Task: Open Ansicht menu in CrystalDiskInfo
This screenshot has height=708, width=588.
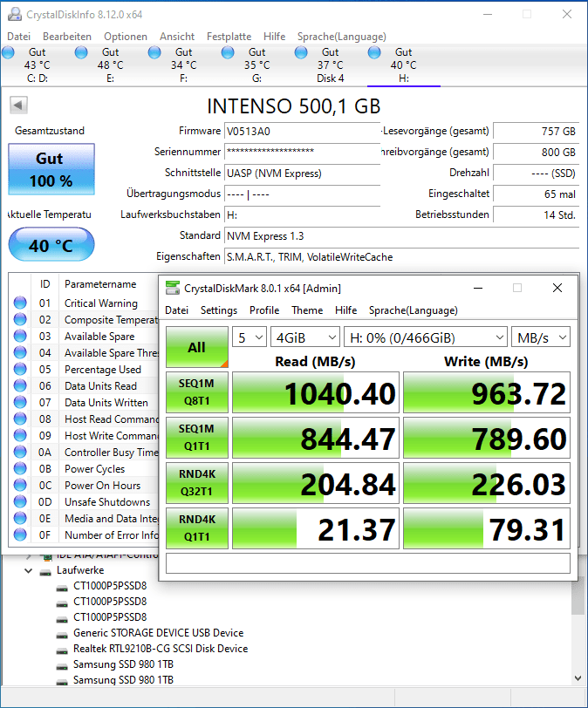Action: 177,37
